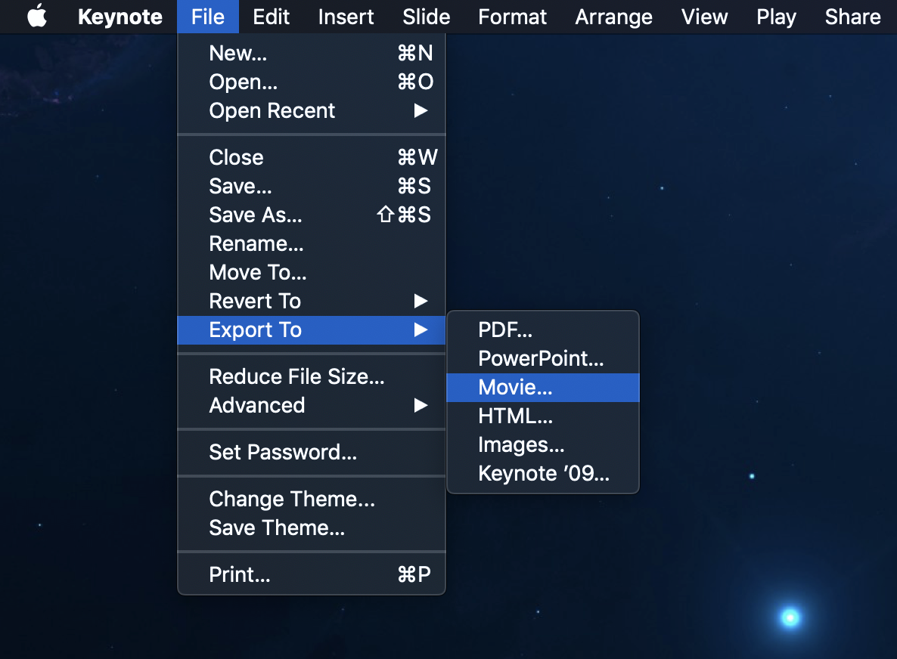This screenshot has height=659, width=897.
Task: Open the Apple menu
Action: click(37, 17)
